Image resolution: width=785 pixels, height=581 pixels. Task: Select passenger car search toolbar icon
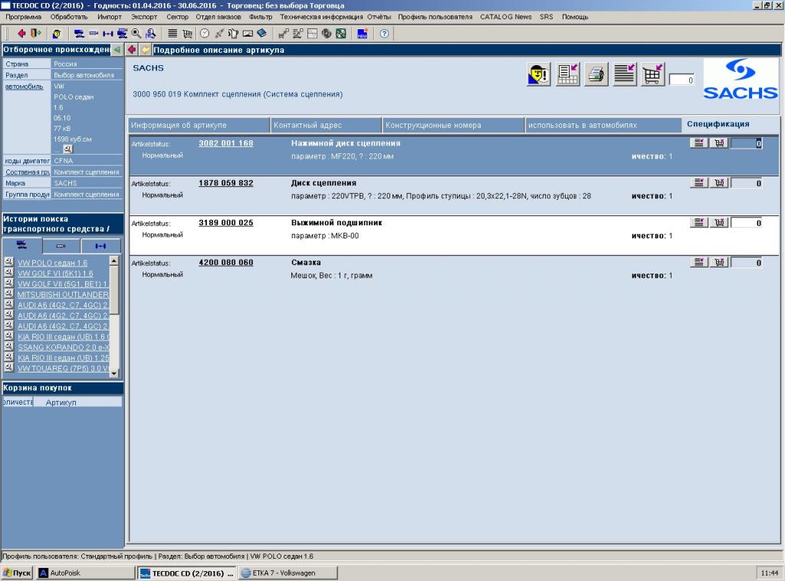point(79,34)
